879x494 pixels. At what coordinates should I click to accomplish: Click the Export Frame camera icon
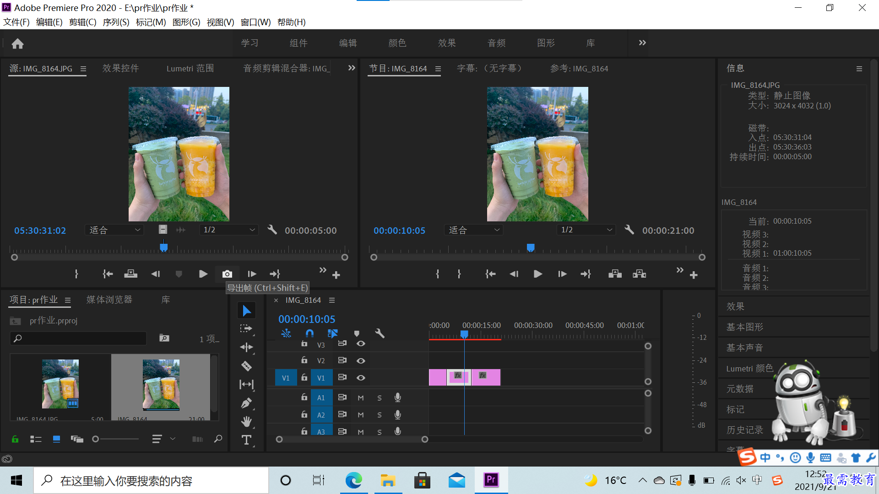227,274
